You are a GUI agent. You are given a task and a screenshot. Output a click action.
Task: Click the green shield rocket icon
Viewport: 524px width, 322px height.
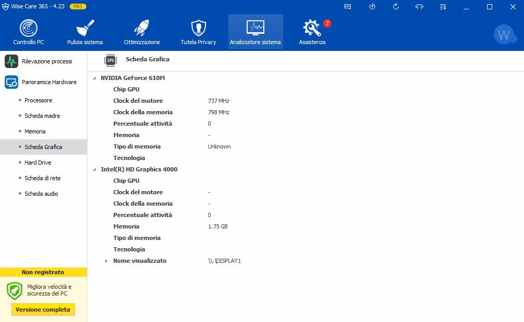tap(15, 291)
